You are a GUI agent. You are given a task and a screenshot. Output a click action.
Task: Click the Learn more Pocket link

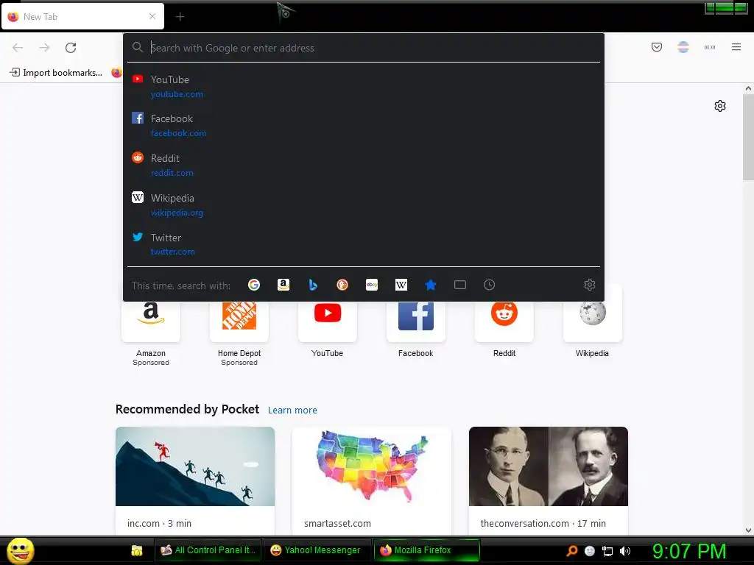coord(292,411)
